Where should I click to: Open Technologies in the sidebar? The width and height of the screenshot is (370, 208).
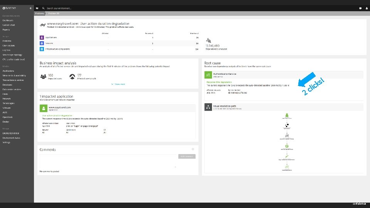point(8,103)
